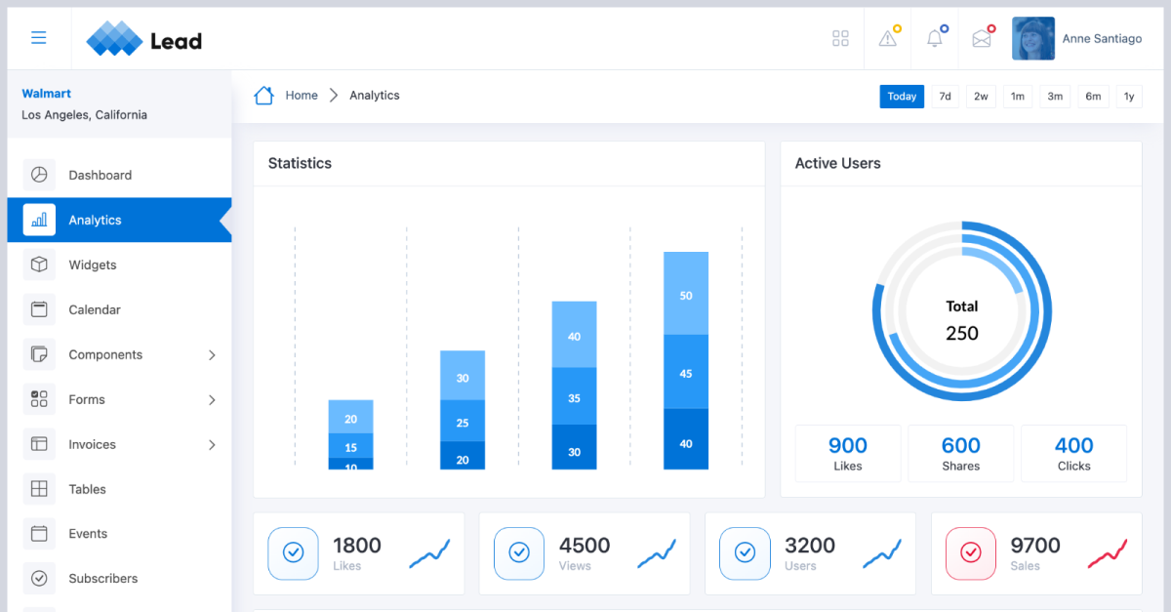
Task: Select the 1y time range tab
Action: tap(1129, 96)
